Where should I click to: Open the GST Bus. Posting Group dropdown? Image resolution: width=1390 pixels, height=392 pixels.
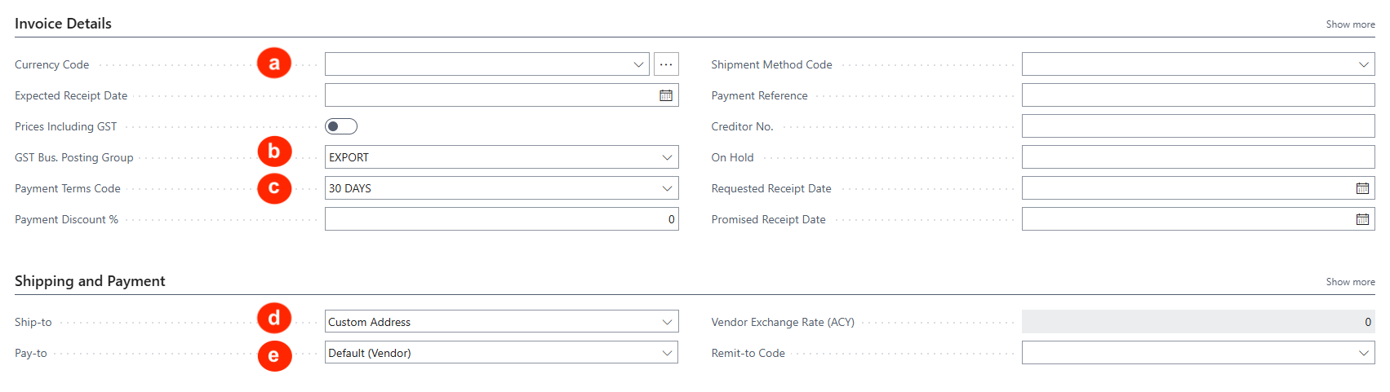(667, 157)
